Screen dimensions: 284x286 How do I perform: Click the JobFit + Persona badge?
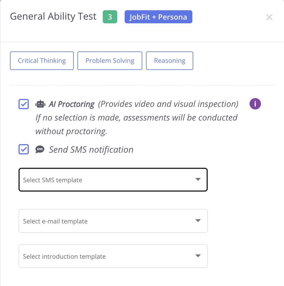(158, 17)
